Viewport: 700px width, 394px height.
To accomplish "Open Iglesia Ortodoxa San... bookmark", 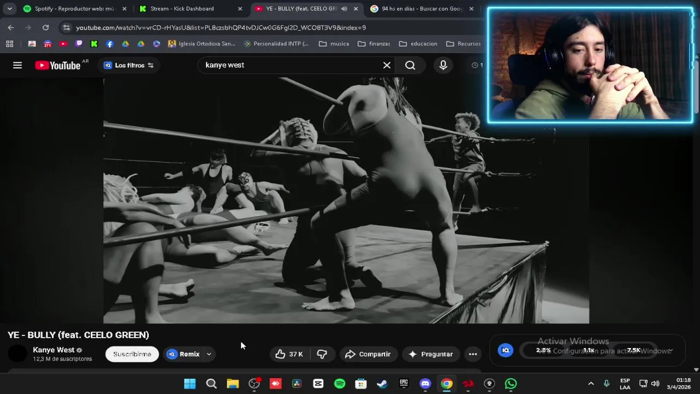I will (x=202, y=44).
